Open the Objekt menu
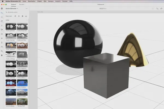Screen dimensions: 164x109 [40, 1]
